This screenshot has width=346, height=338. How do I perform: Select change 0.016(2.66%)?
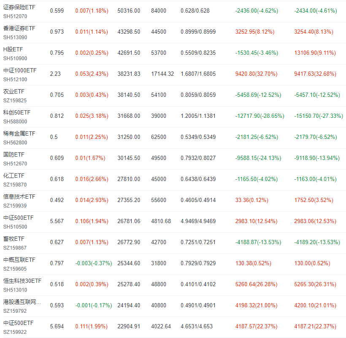point(92,179)
